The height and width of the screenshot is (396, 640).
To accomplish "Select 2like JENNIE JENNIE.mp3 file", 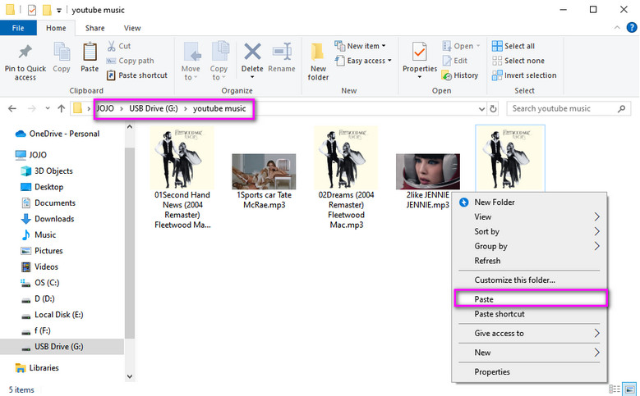I will pos(427,181).
